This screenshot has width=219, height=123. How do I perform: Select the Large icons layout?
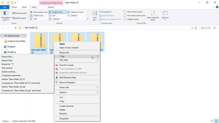(58, 12)
